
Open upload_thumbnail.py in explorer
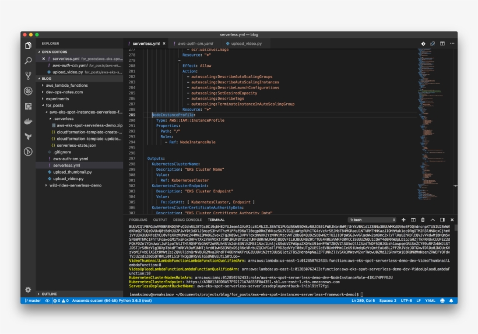(72, 172)
